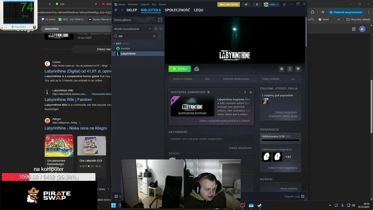Open Strona w sklepie link

pyautogui.click(x=182, y=79)
